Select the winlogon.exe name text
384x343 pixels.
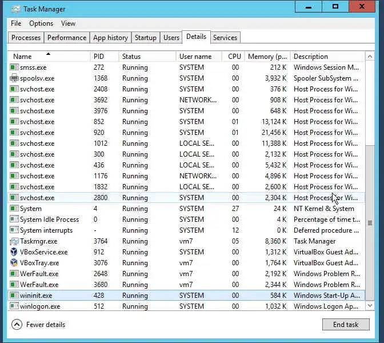point(40,306)
